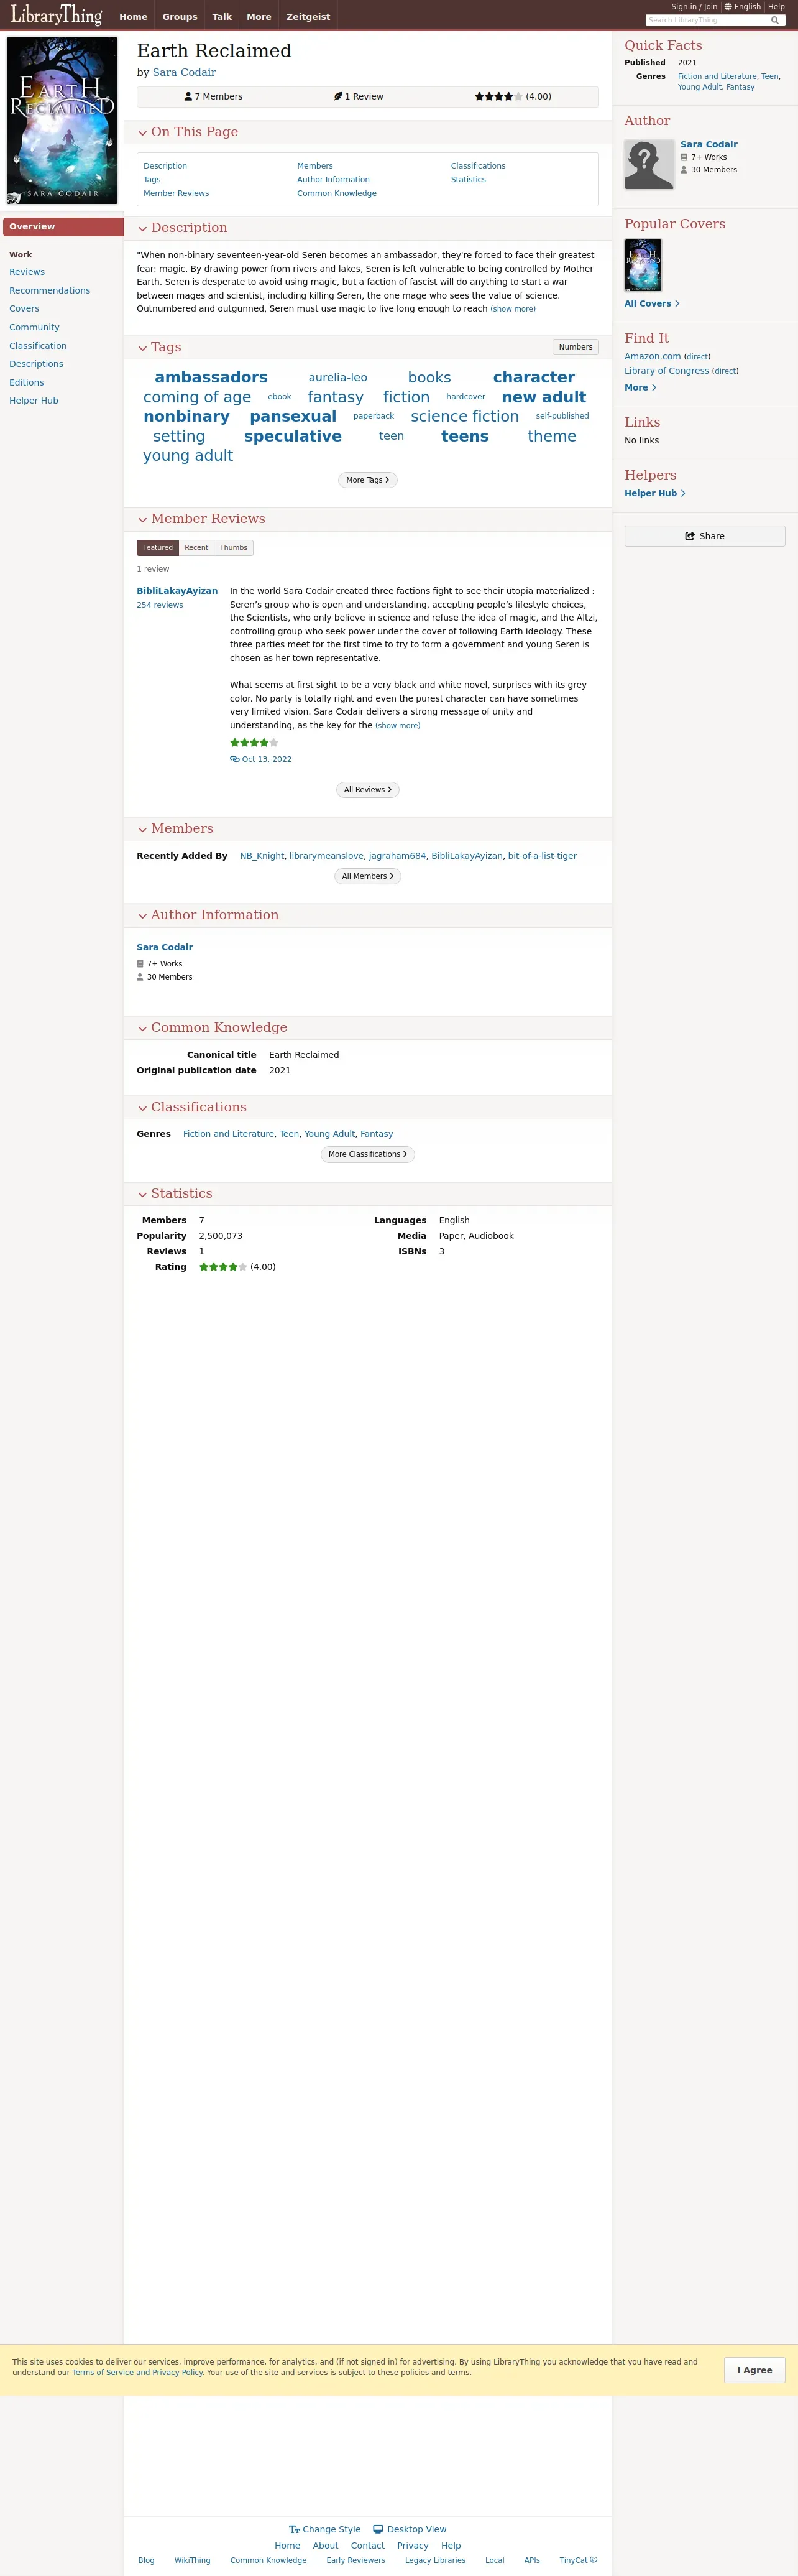Image resolution: width=798 pixels, height=2576 pixels.
Task: Collapse the Author Information section
Action: 143,916
